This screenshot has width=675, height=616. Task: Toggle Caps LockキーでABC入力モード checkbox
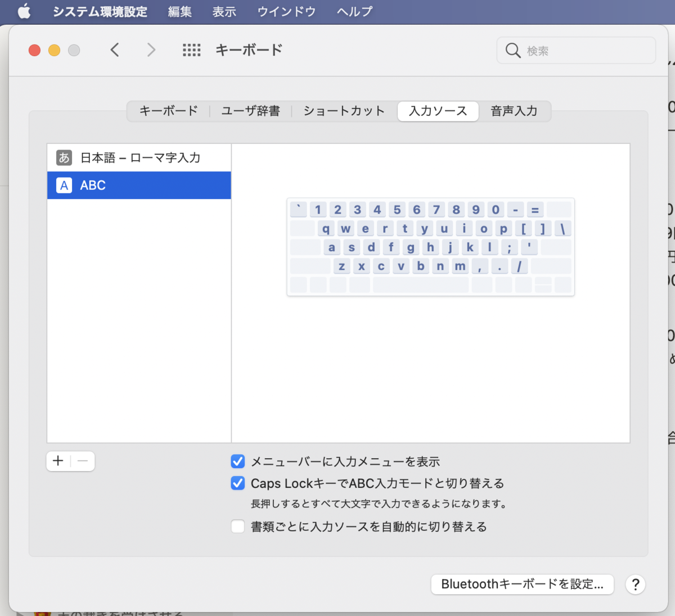[x=238, y=483]
